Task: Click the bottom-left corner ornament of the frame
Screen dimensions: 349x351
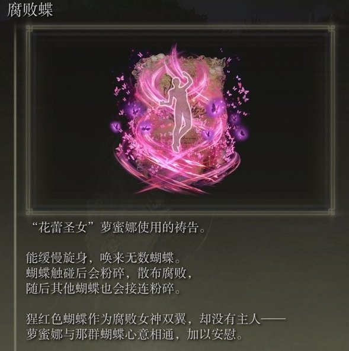Action: click(x=29, y=211)
